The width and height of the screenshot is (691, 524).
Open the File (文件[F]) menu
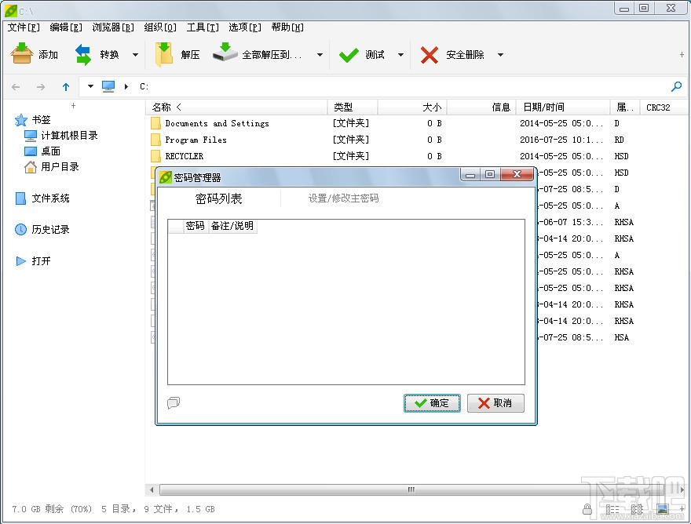[24, 27]
